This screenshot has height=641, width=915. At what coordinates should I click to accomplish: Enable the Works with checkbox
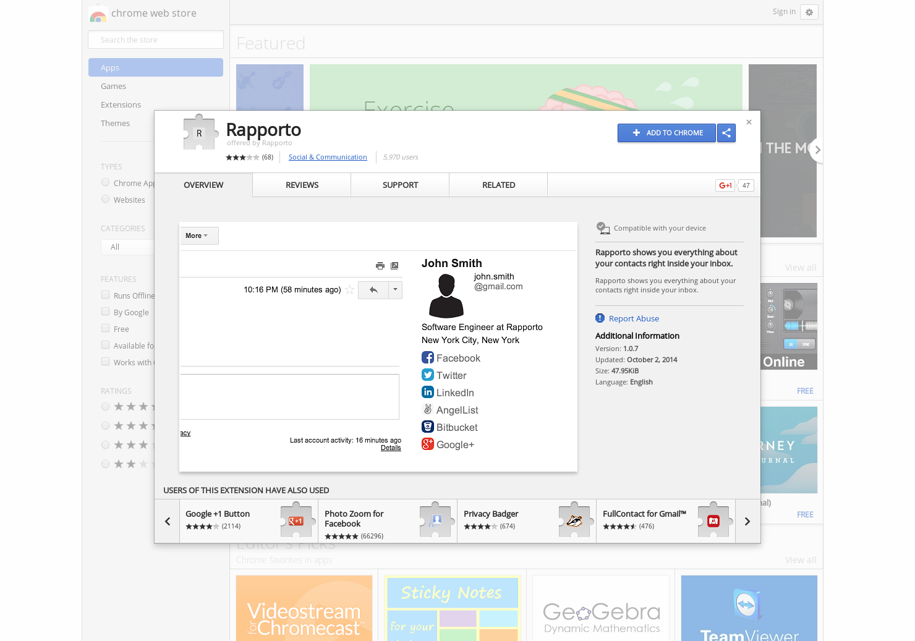click(106, 362)
